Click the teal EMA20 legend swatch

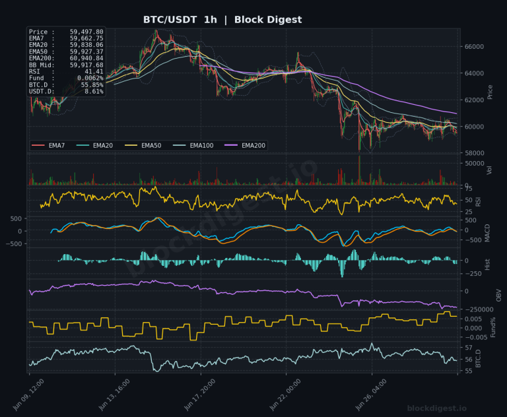[x=83, y=145]
